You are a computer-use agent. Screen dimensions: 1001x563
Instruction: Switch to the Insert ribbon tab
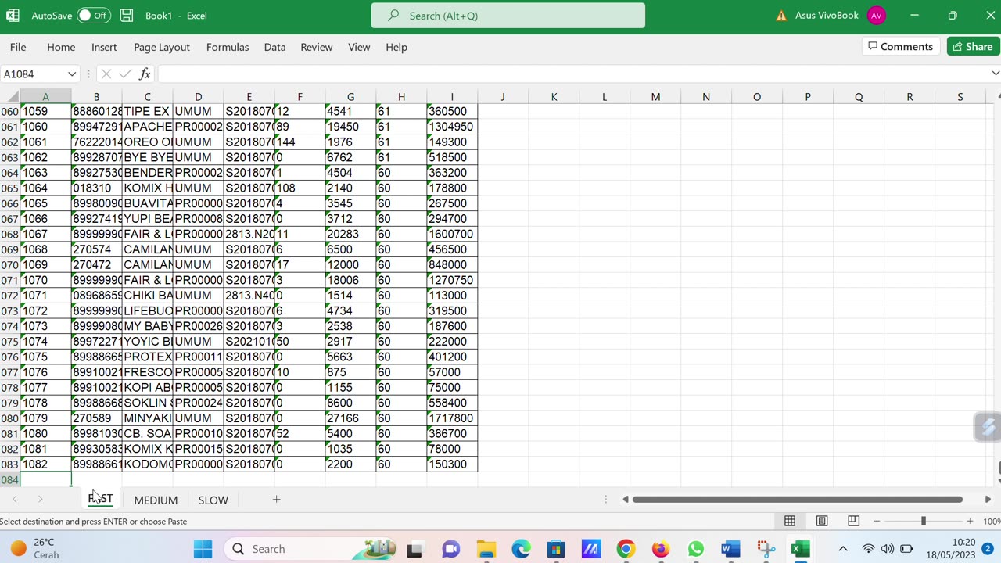click(x=104, y=47)
